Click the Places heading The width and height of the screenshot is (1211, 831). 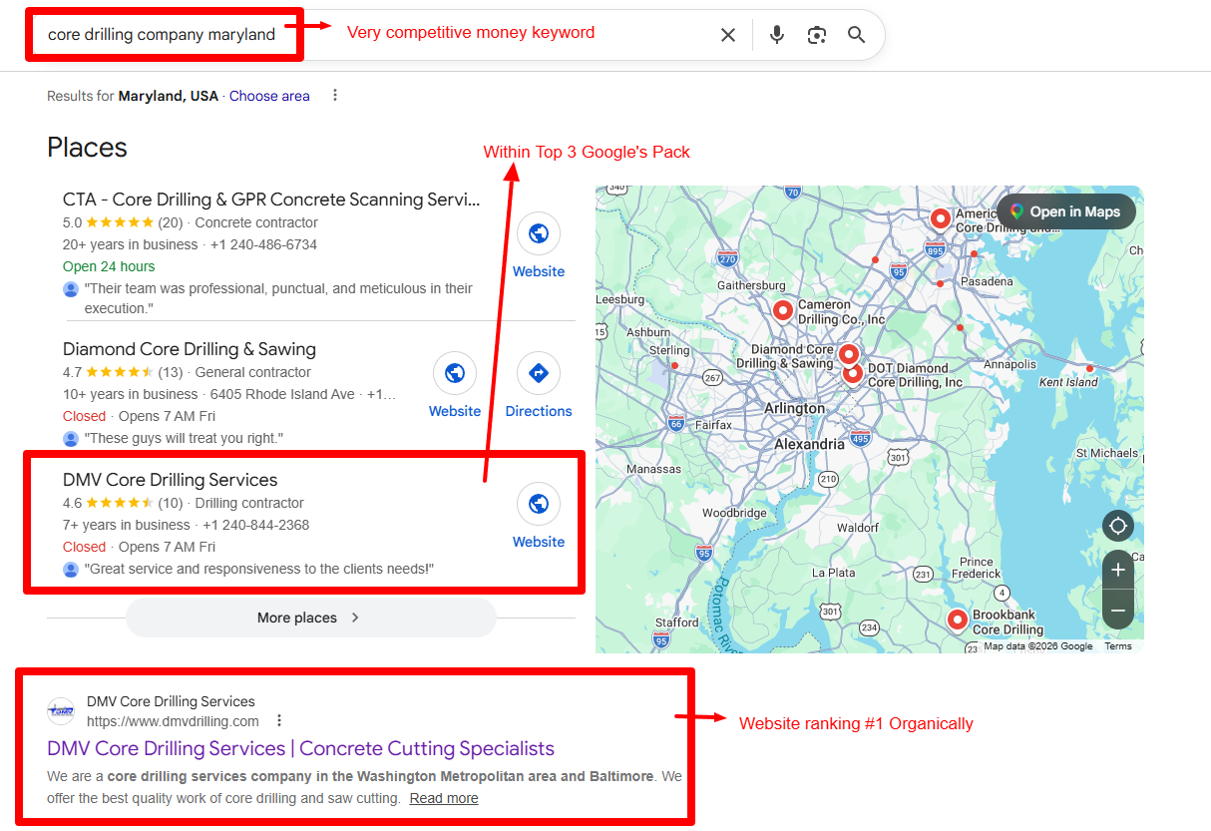pyautogui.click(x=87, y=148)
